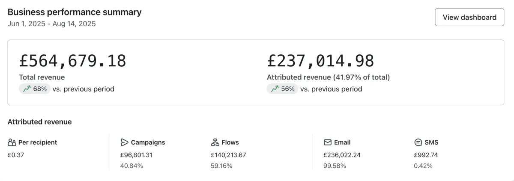Click the total revenue upward trend icon
Viewport: 514px width, 181px height.
click(x=27, y=89)
